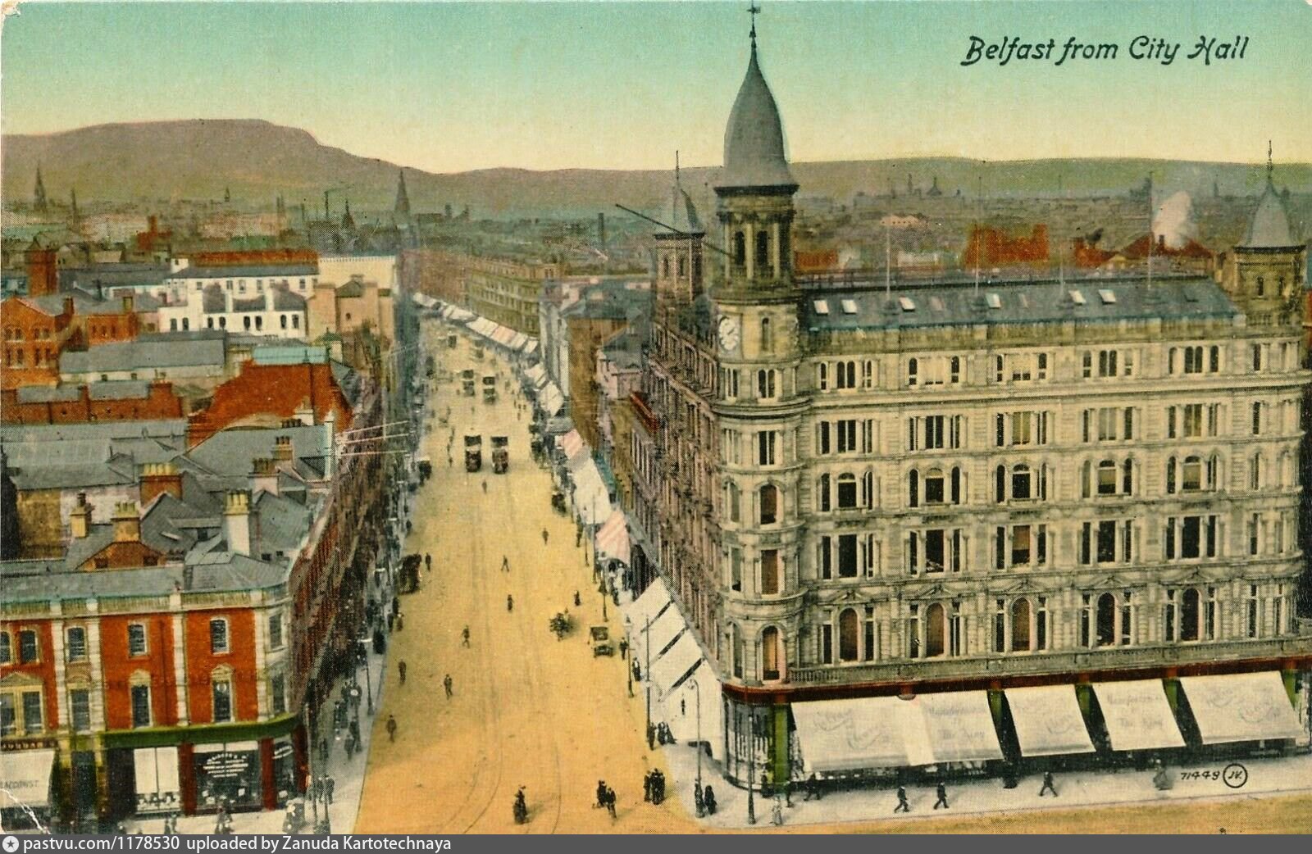
Task: Click the street lamp post at building corner
Action: click(x=750, y=762)
